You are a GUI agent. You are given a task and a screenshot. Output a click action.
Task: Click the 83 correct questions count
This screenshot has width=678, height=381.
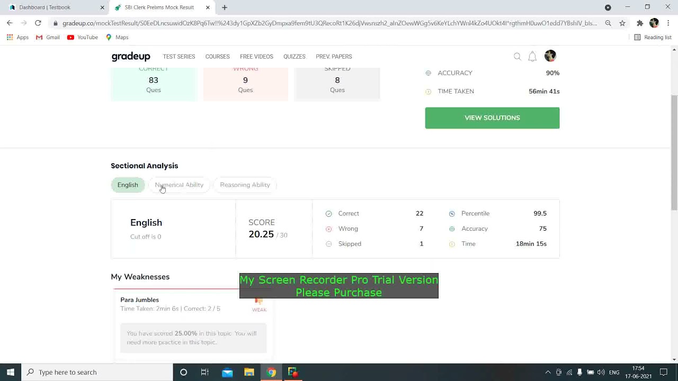pos(154,80)
